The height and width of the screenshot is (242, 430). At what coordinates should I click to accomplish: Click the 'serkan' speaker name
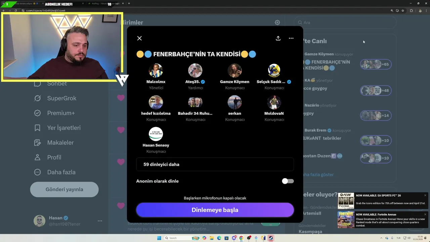click(x=234, y=113)
